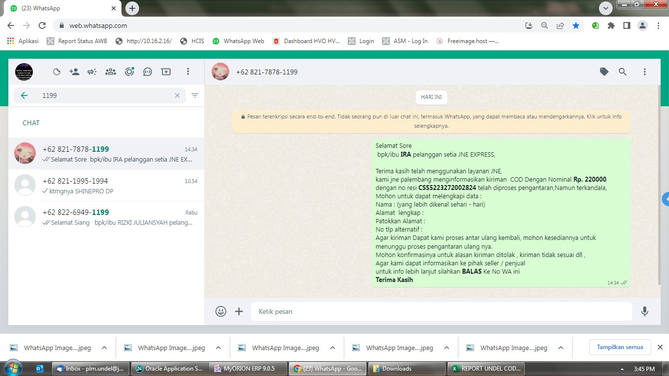Viewport: 669px width, 376px height.
Task: Open the Chrome three-dot menu
Action: point(658,25)
